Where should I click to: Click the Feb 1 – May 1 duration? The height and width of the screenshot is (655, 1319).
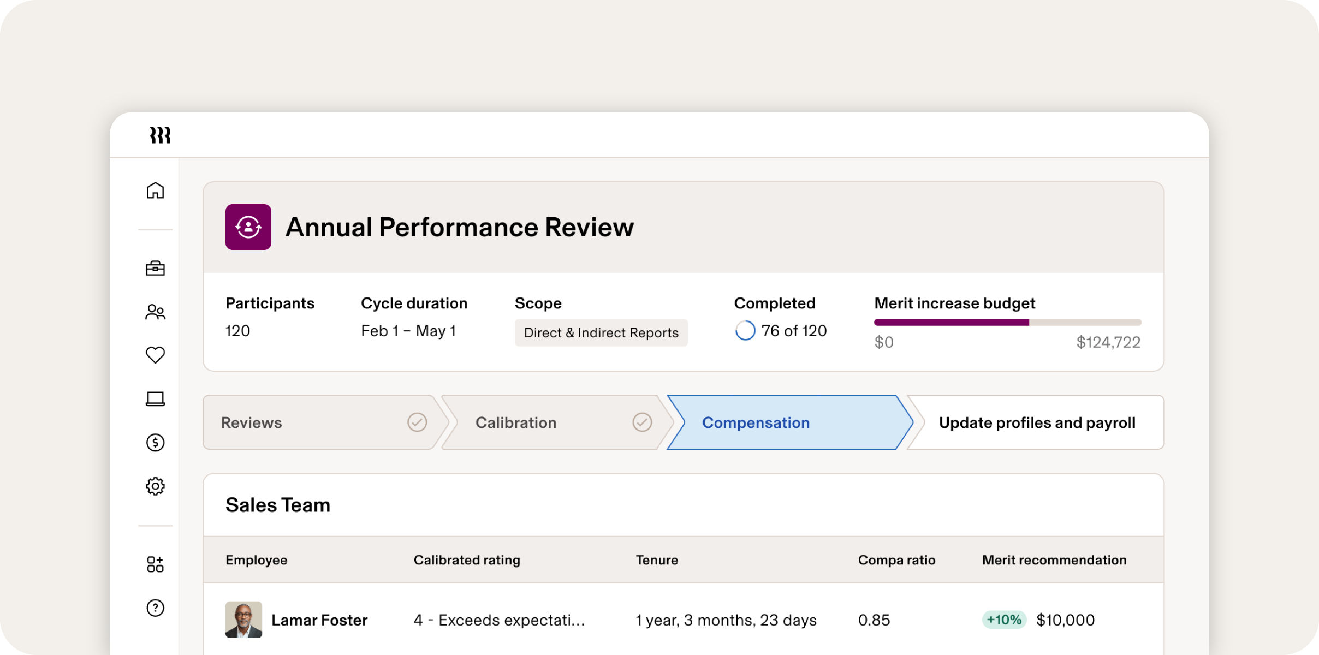point(408,331)
